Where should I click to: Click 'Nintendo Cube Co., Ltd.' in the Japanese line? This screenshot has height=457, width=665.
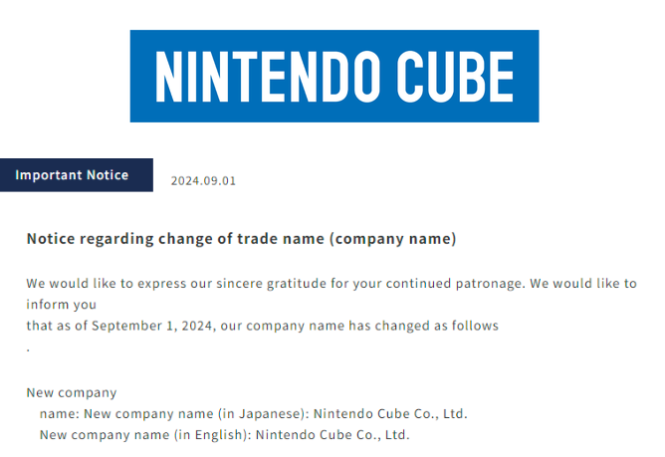tap(390, 414)
